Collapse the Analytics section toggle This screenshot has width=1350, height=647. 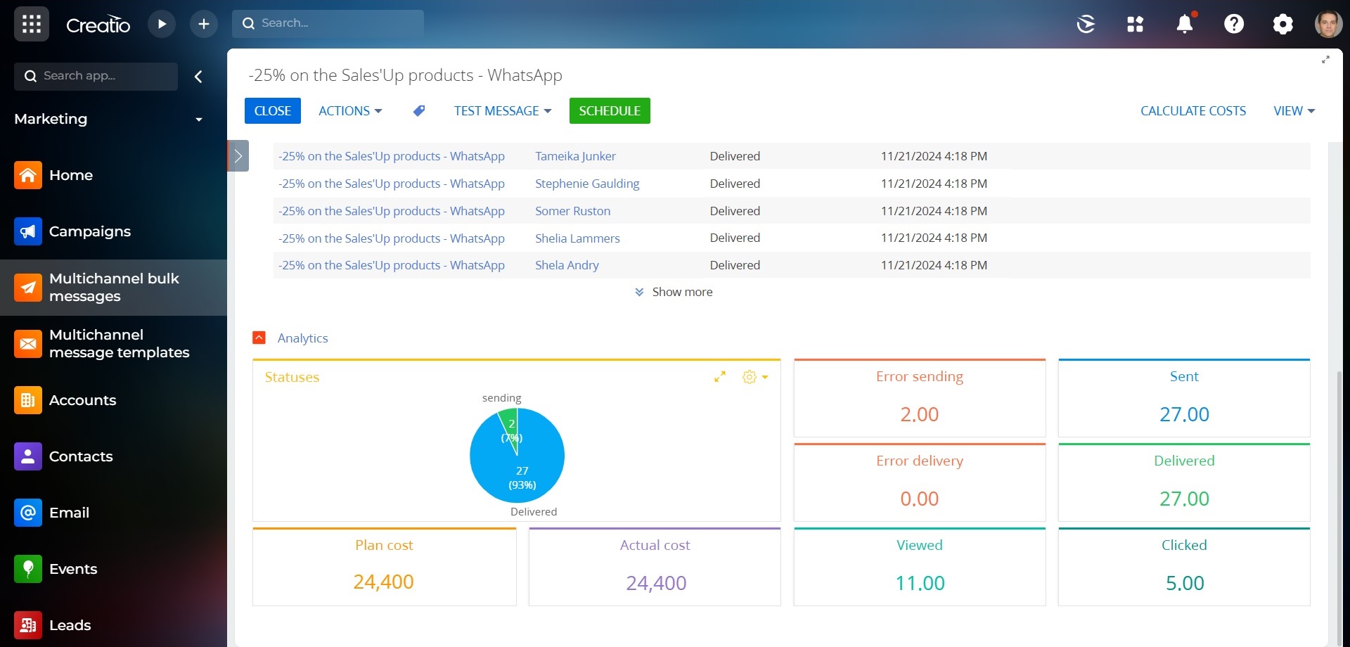[x=259, y=338]
